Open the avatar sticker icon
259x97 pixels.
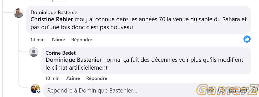210,90
